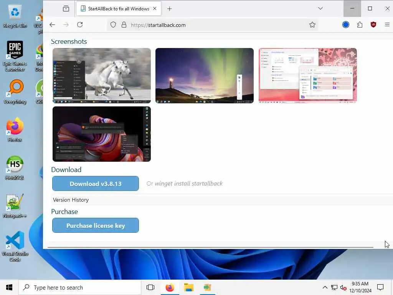The height and width of the screenshot is (295, 393).
Task: Select the Notepad++ desktop icon
Action: point(15,206)
